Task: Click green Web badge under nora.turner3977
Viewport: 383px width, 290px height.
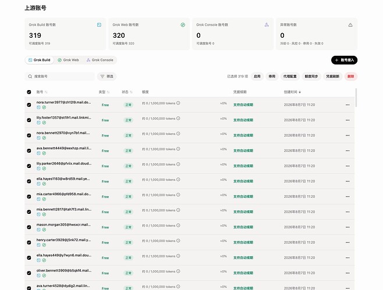Action: pos(44,108)
